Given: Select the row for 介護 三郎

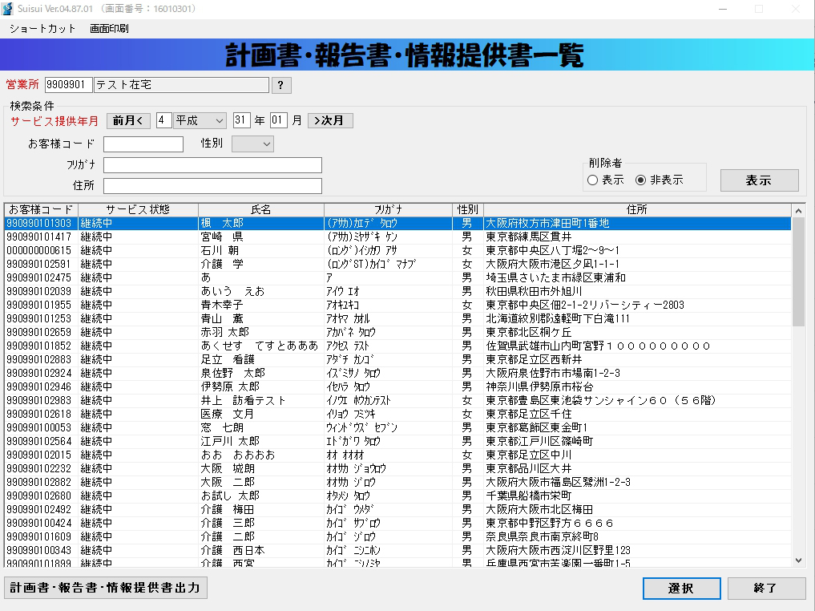Looking at the screenshot, I should [397, 523].
